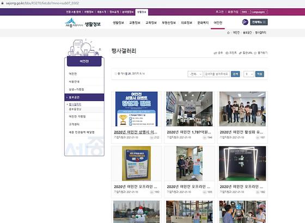
Task: Open the SNS dropdown
Action: 245,12
